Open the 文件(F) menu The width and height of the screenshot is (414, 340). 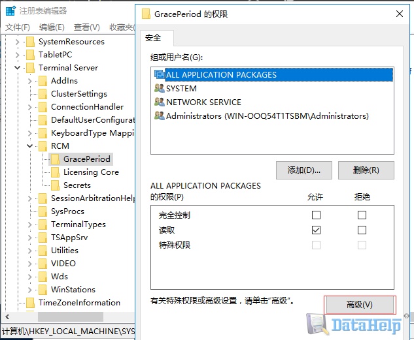click(x=18, y=27)
